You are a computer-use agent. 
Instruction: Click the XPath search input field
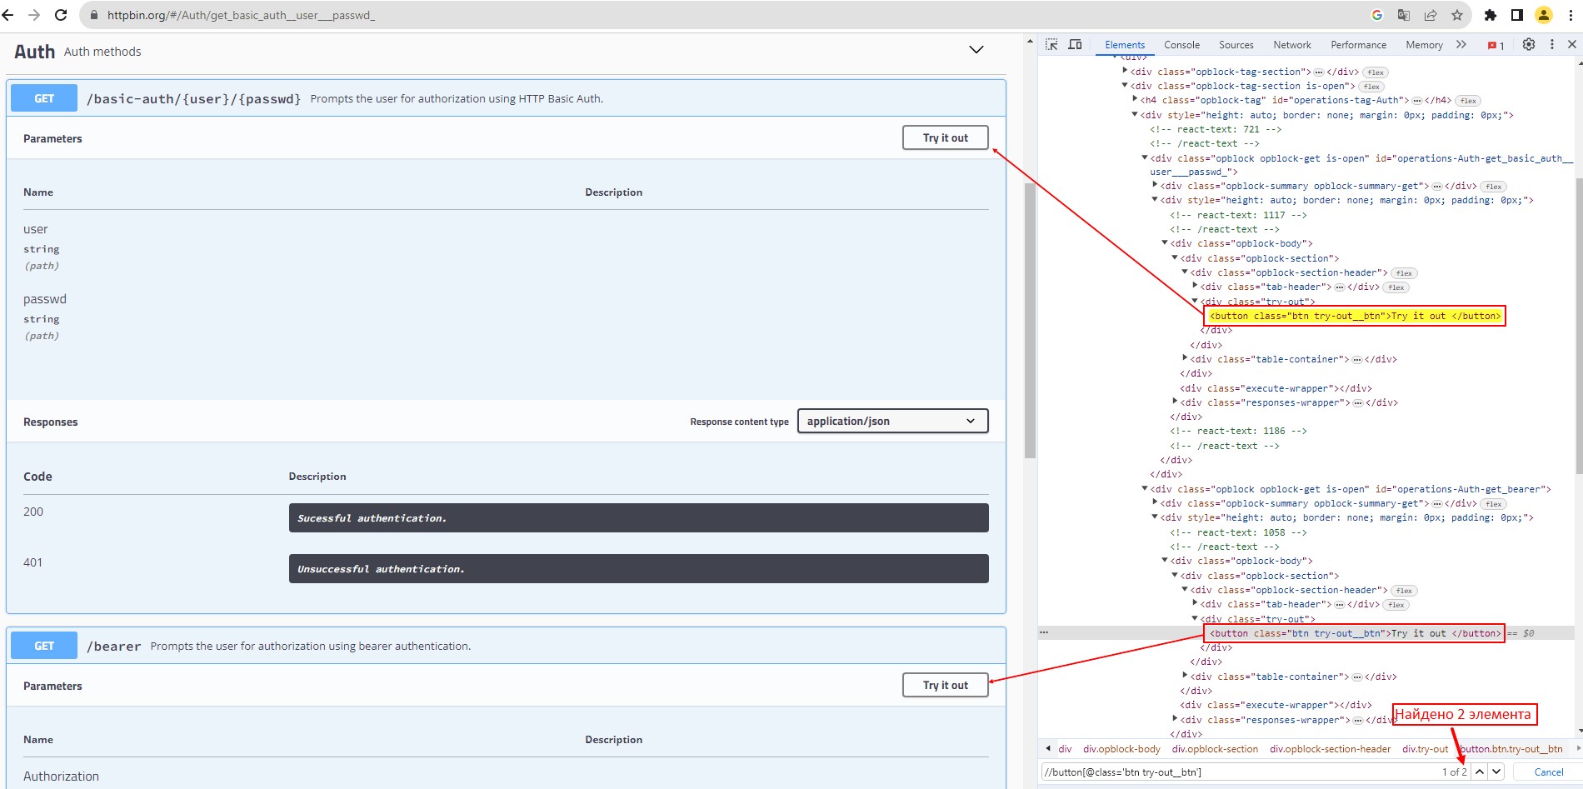point(1233,772)
